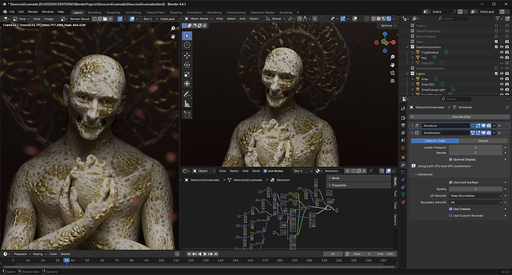Open the Boundary Smooth dropdown
This screenshot has width=512, height=275.
[476, 202]
